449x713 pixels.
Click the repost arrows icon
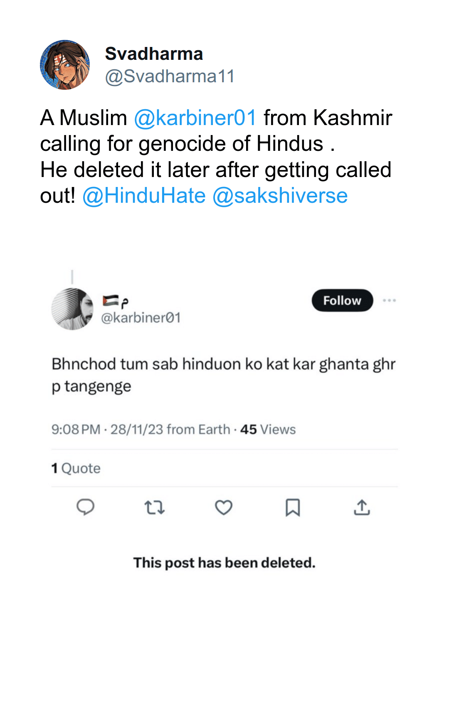pyautogui.click(x=155, y=507)
